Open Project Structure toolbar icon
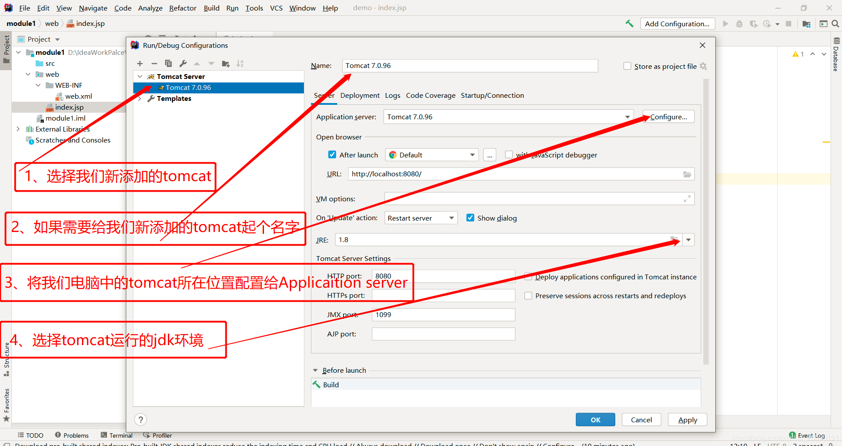This screenshot has width=842, height=446. point(806,24)
